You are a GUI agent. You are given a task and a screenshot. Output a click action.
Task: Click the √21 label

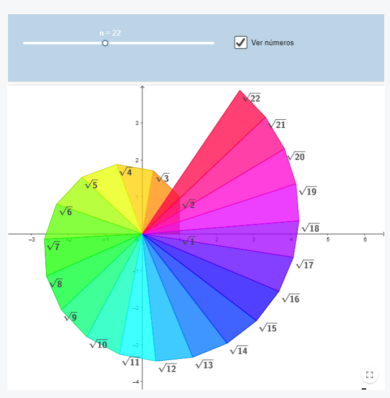coord(277,124)
